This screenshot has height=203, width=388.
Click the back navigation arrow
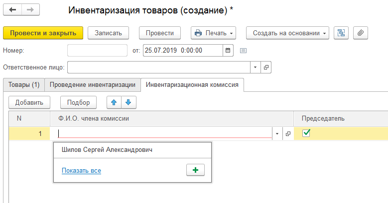[12, 10]
